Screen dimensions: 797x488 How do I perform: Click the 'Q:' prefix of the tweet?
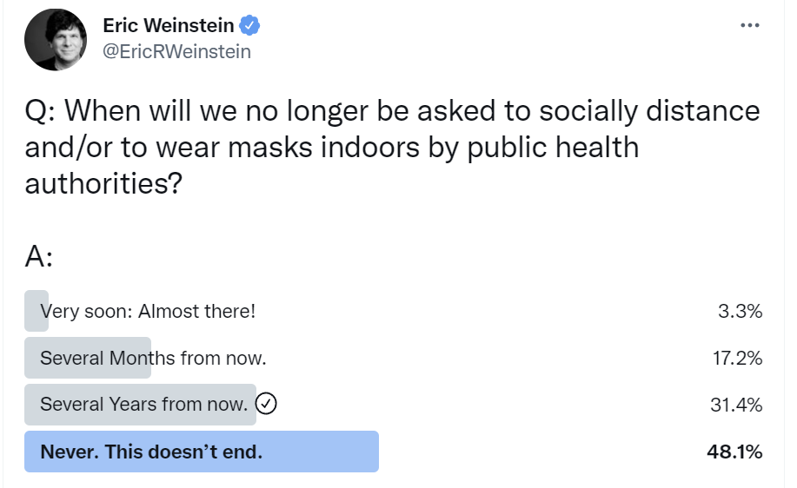click(42, 111)
